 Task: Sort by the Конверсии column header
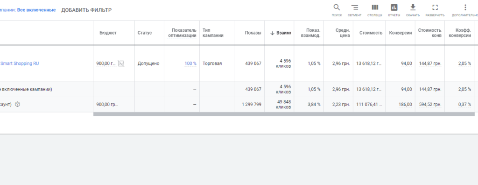tap(401, 33)
